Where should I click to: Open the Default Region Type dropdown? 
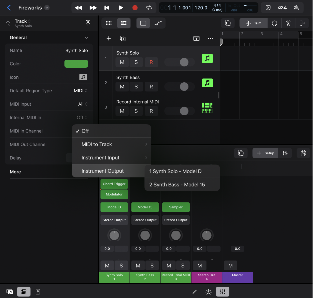pos(80,91)
